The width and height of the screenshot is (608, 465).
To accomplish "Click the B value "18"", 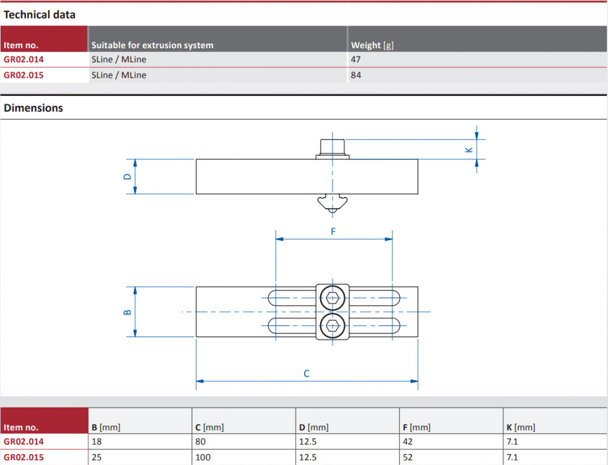I will pyautogui.click(x=96, y=442).
